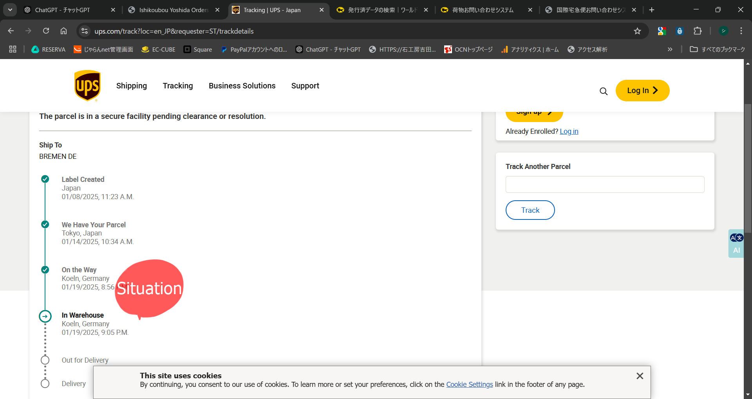Open the Extensions puzzle icon
This screenshot has height=399, width=752.
(698, 31)
